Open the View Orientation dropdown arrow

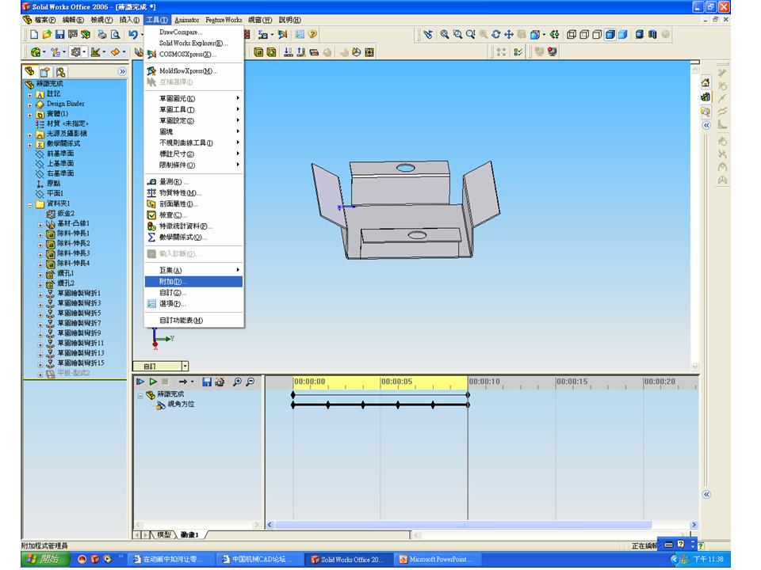click(x=544, y=34)
